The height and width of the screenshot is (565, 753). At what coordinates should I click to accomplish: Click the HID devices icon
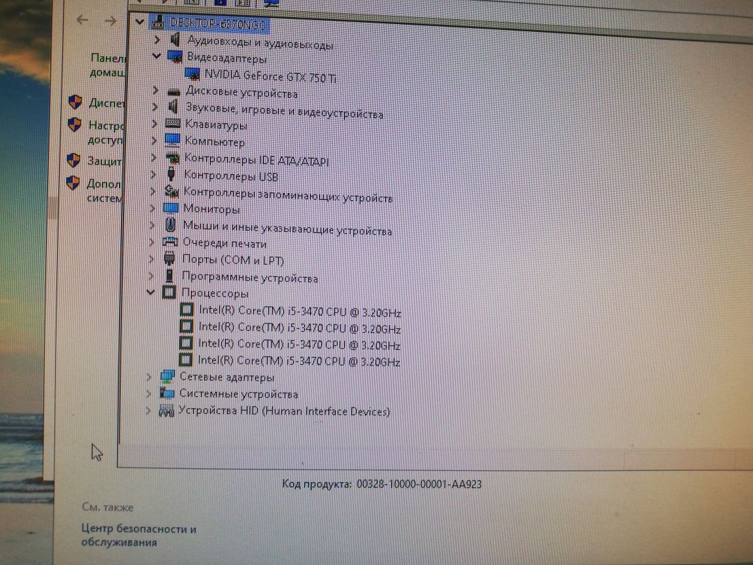[x=166, y=411]
